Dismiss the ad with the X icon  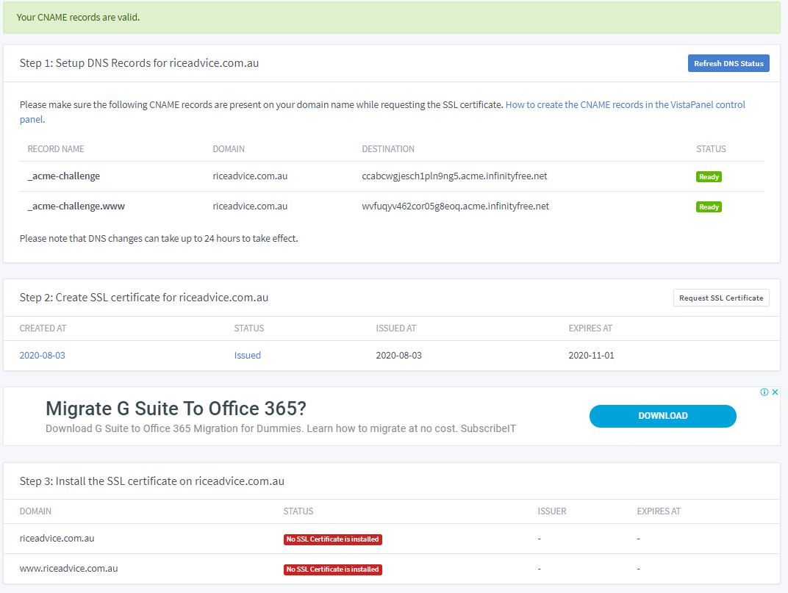coord(775,392)
